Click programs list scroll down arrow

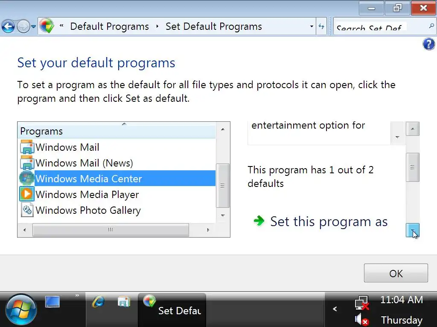click(223, 215)
